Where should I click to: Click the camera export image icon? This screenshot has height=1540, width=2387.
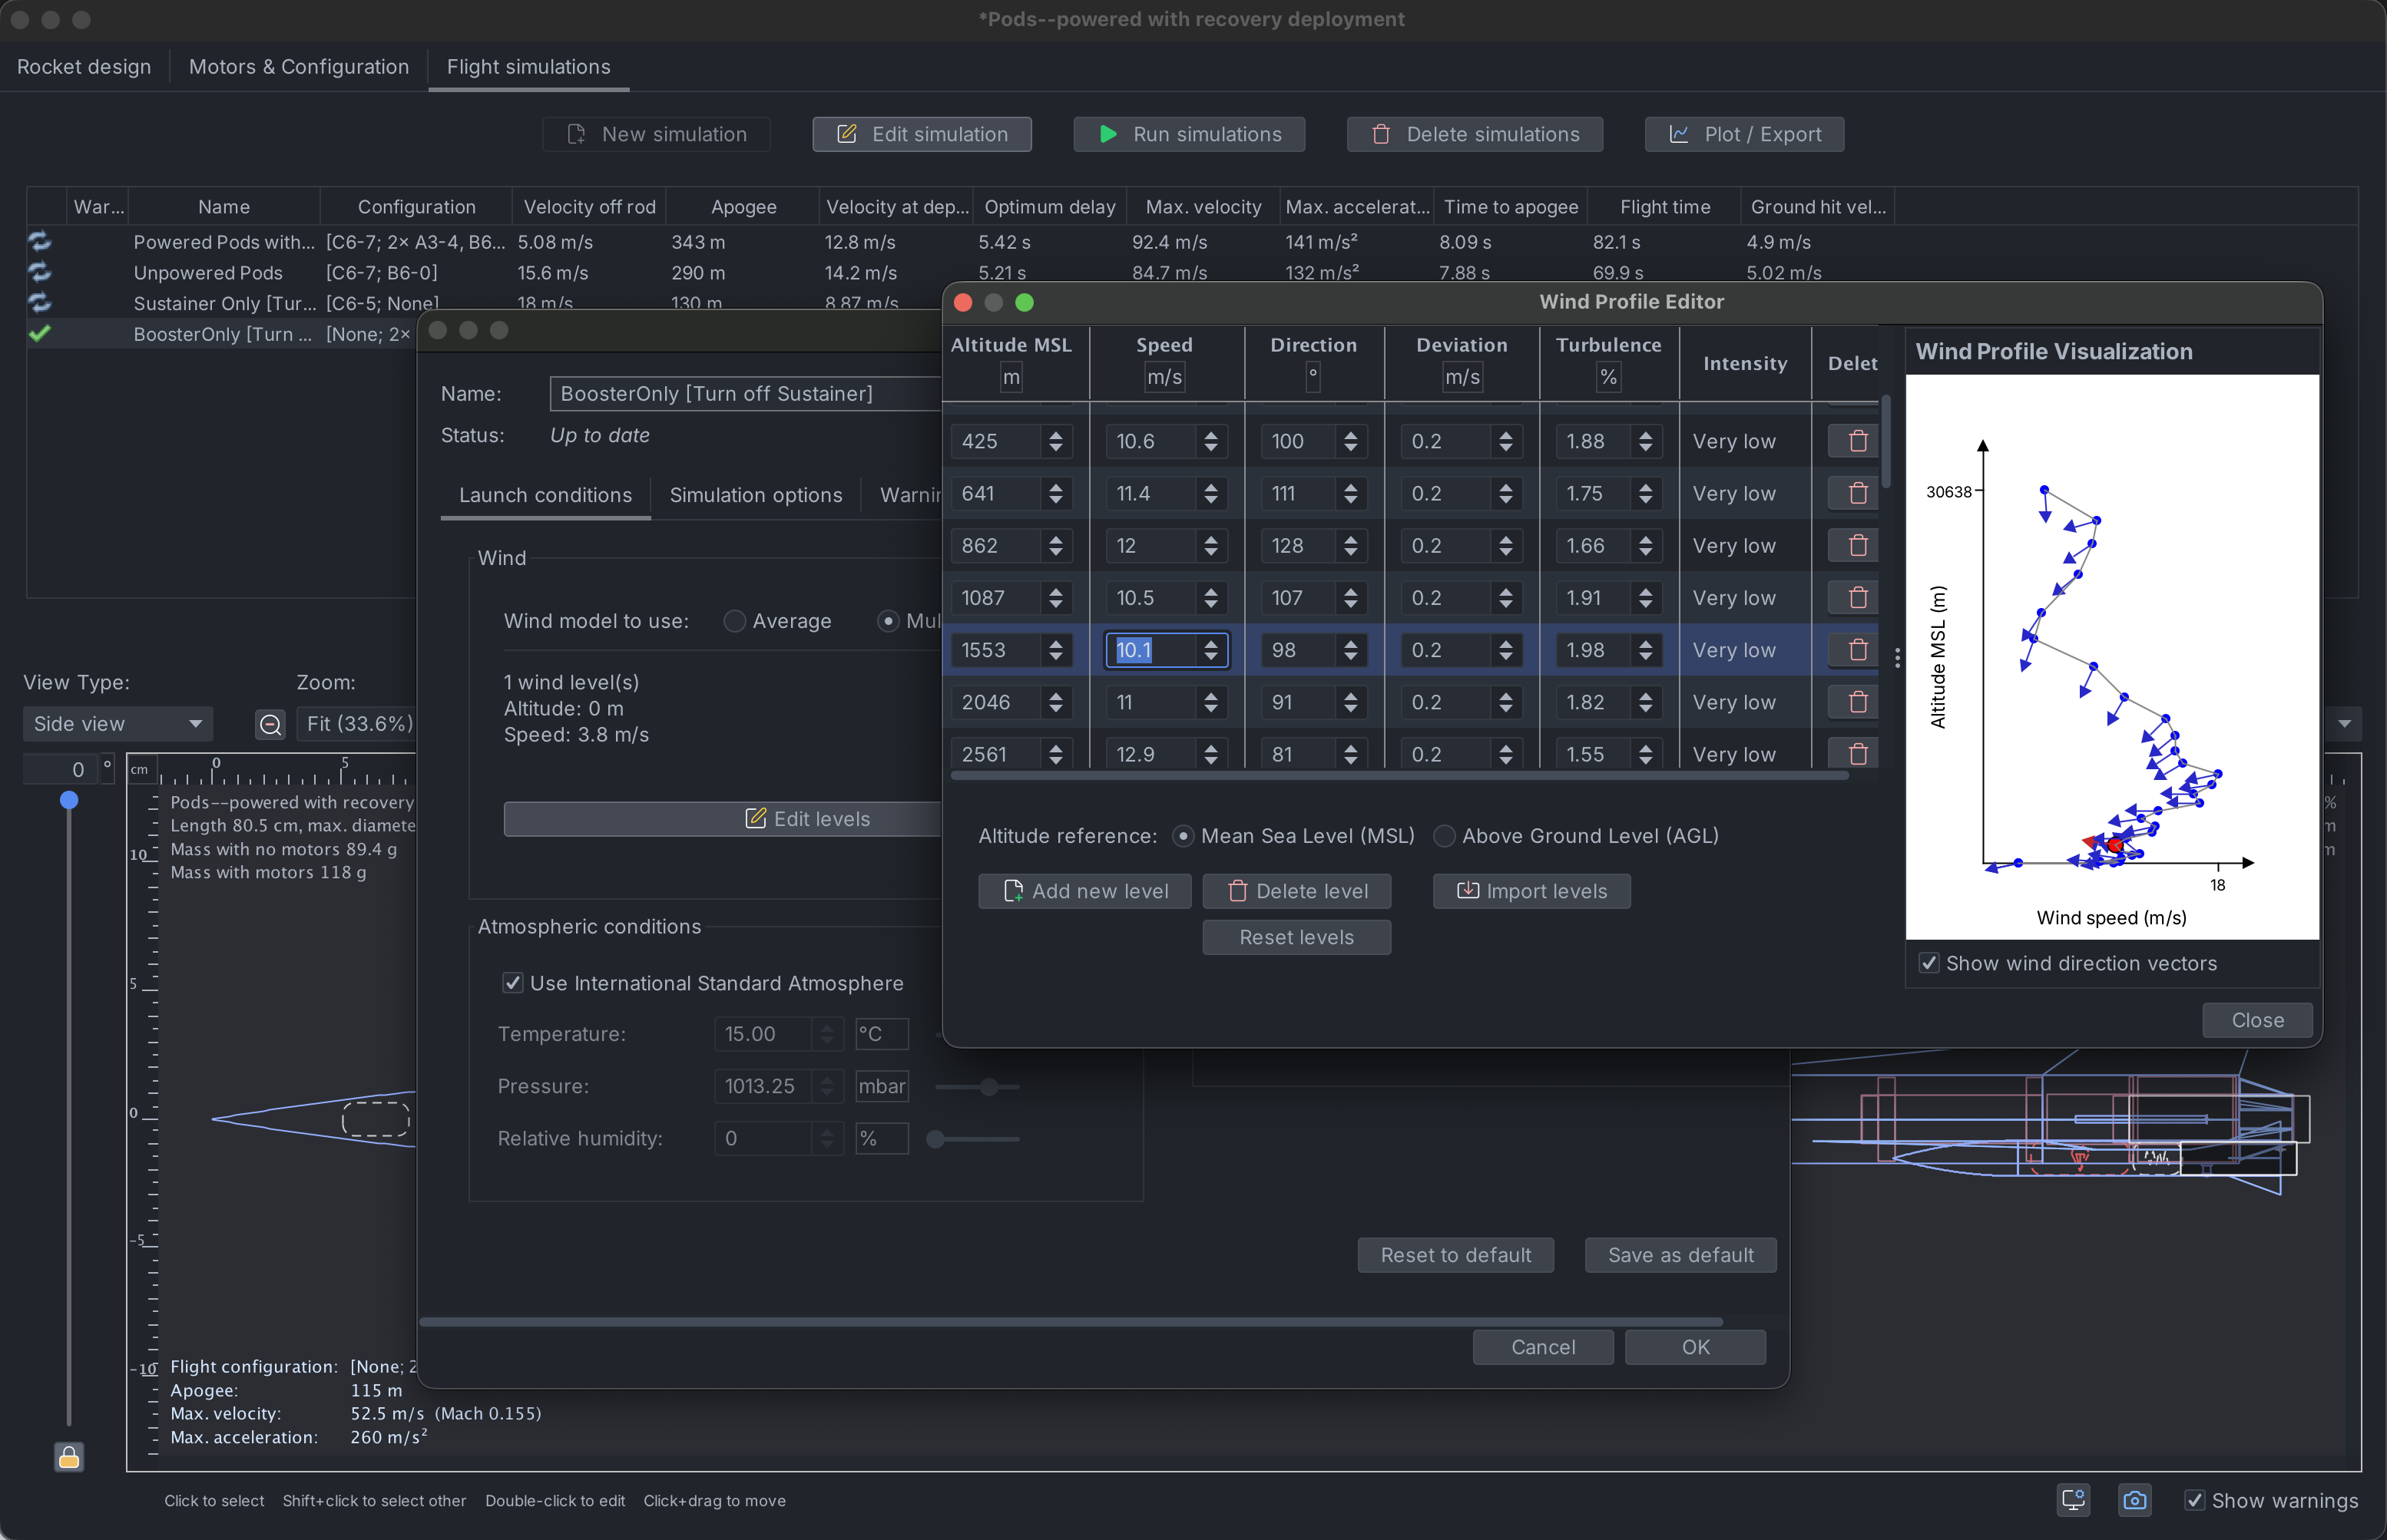point(2134,1500)
